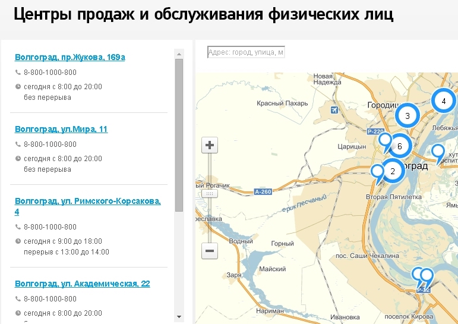The width and height of the screenshot is (458, 324).
Task: Open the map cluster marker labeled 3
Action: coord(408,116)
